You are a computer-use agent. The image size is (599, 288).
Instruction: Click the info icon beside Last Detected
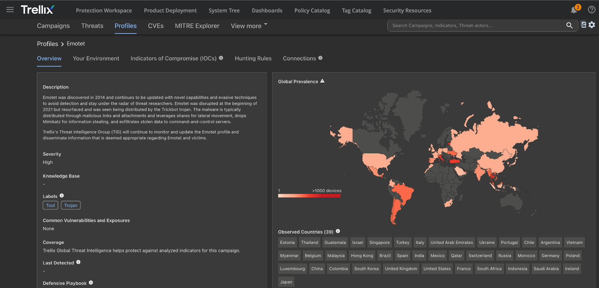click(78, 262)
